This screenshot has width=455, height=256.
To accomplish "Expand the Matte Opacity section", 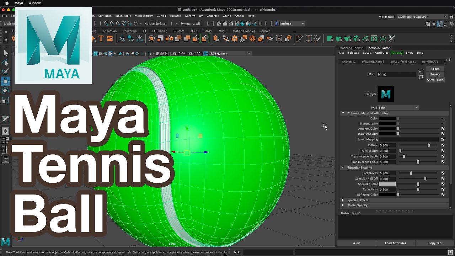I will click(343, 205).
